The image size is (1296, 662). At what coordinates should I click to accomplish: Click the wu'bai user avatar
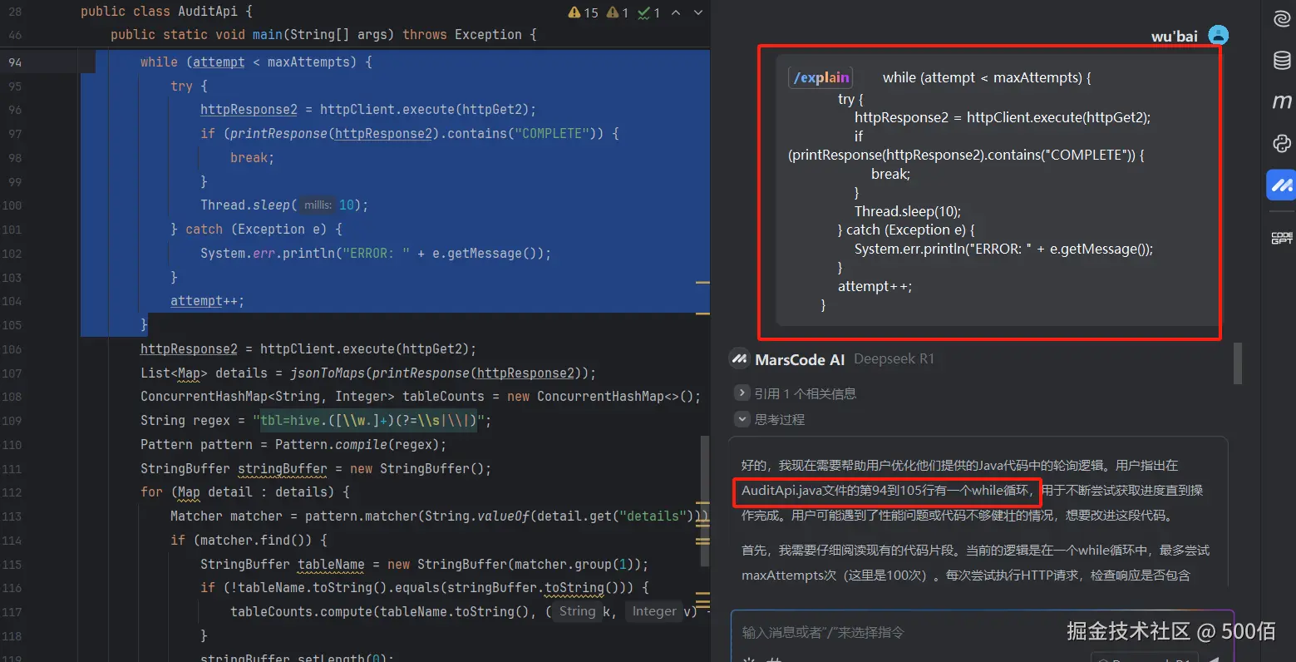pos(1218,35)
